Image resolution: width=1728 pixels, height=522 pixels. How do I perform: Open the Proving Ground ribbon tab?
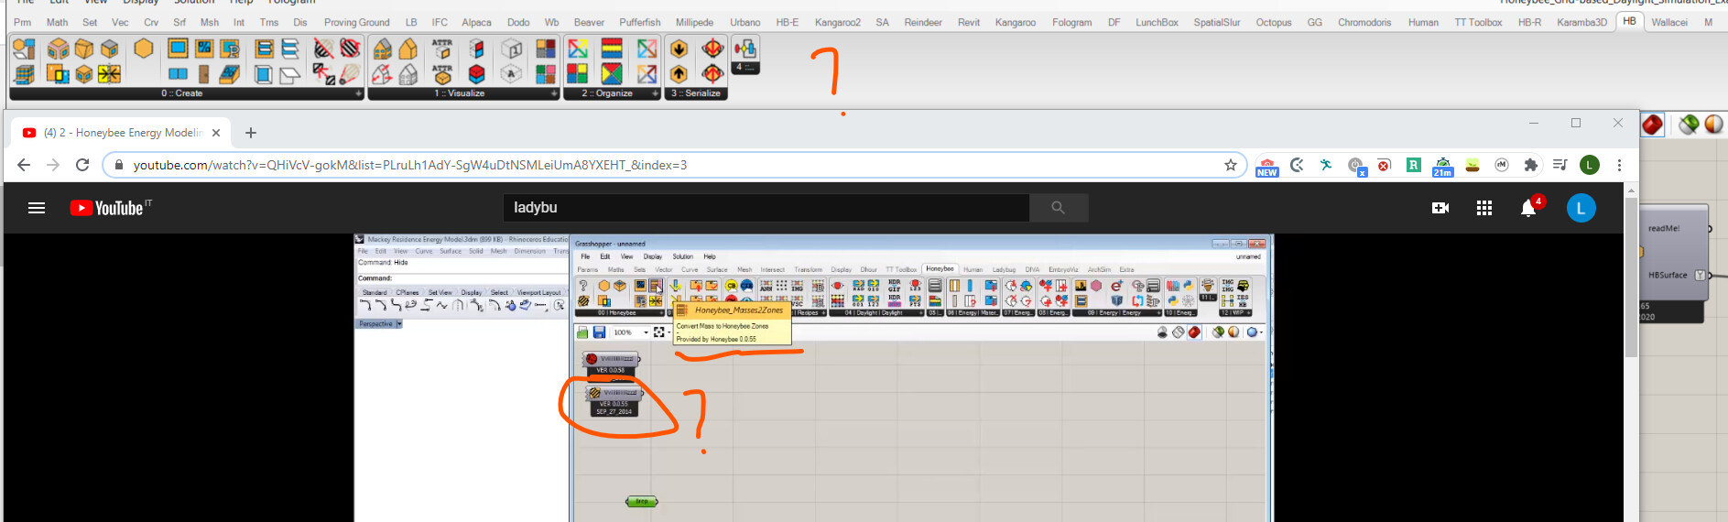[356, 22]
